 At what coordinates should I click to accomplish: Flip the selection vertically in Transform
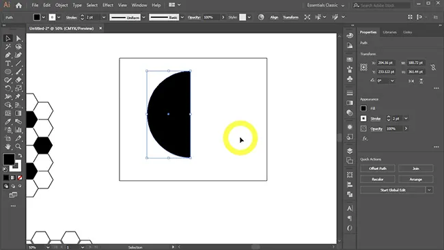[x=421, y=81]
